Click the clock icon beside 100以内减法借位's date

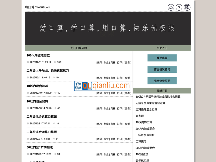28,62
